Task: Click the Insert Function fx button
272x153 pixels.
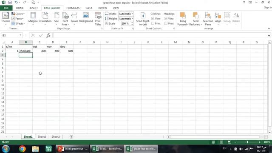Action: [x=48, y=35]
